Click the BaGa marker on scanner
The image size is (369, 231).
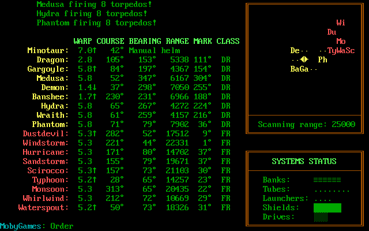299,69
